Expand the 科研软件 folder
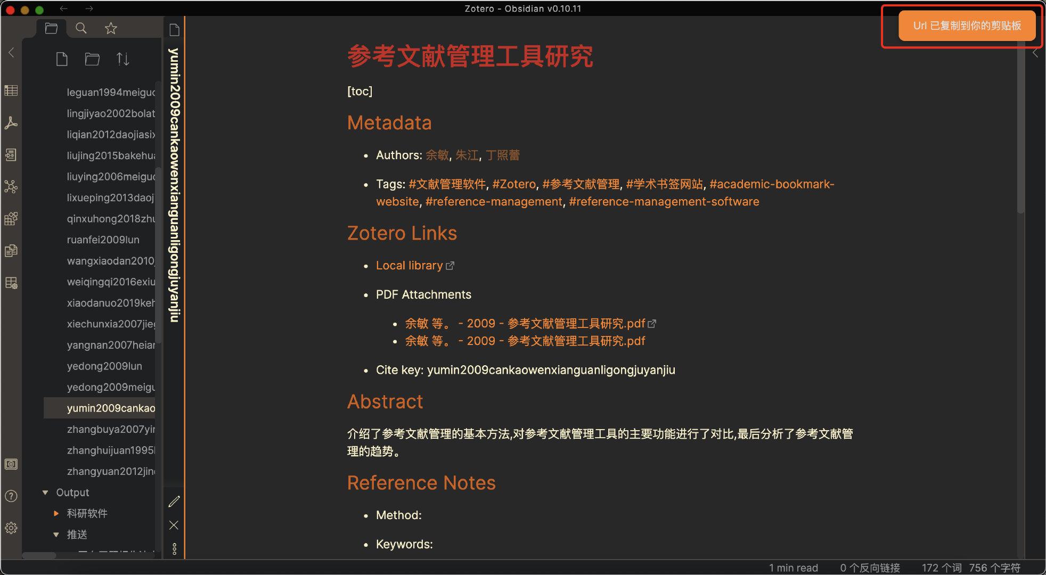The width and height of the screenshot is (1046, 575). 56,513
